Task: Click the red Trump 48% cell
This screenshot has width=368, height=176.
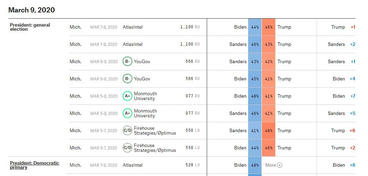Action: click(x=269, y=130)
